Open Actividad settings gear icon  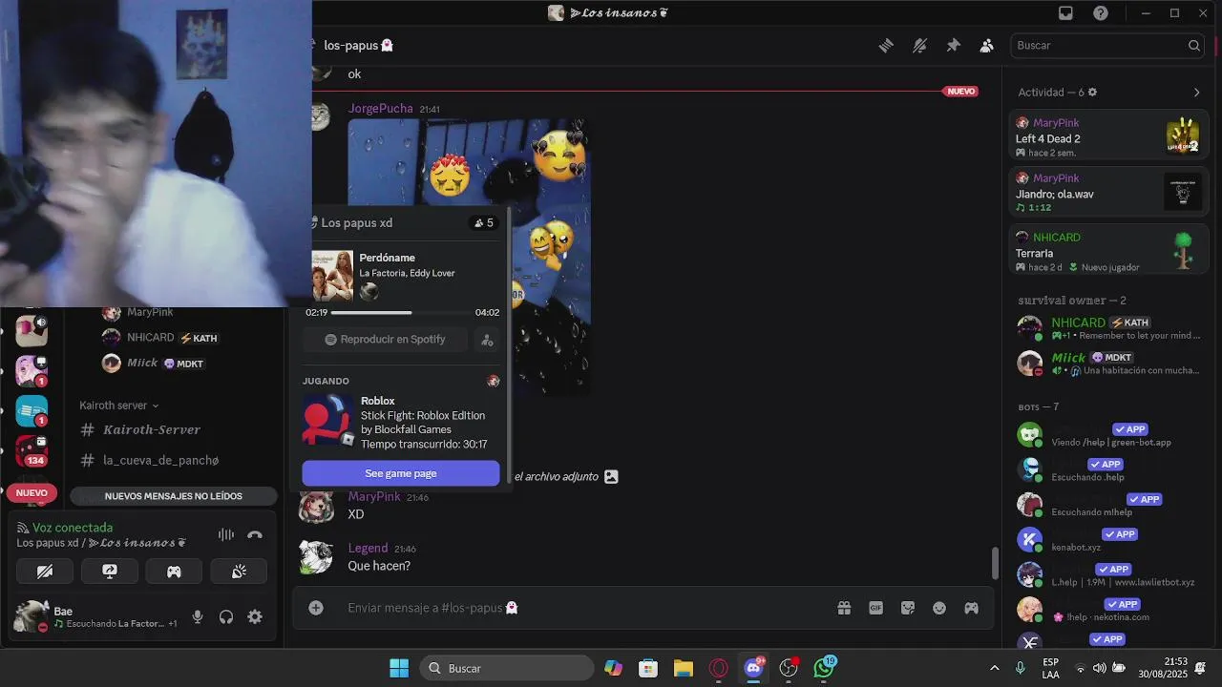pos(1092,93)
